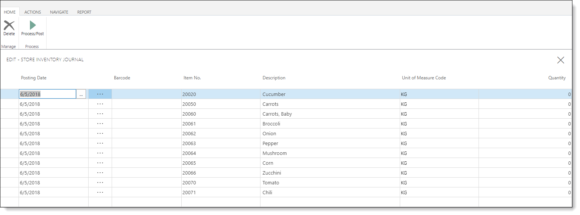Viewport: 580px width, 215px height.
Task: Select the HOME ribbon tab
Action: pyautogui.click(x=10, y=12)
